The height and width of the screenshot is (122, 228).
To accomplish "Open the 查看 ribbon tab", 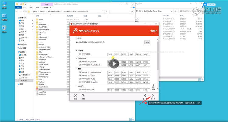I will coord(37,7).
